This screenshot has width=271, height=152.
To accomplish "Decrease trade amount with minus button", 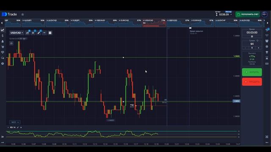I will (x=246, y=48).
